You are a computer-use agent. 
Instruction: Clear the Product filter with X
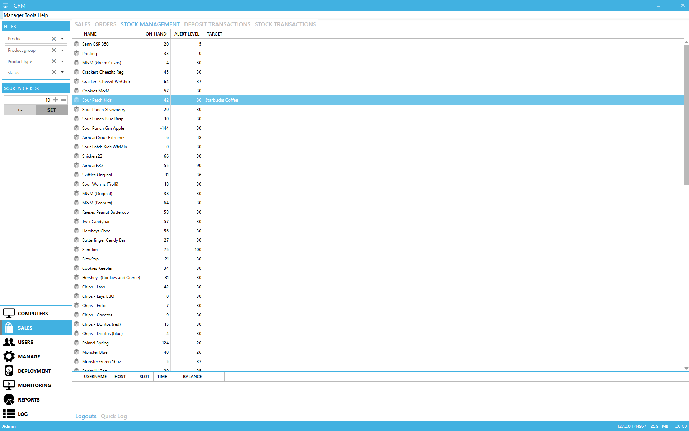tap(54, 39)
